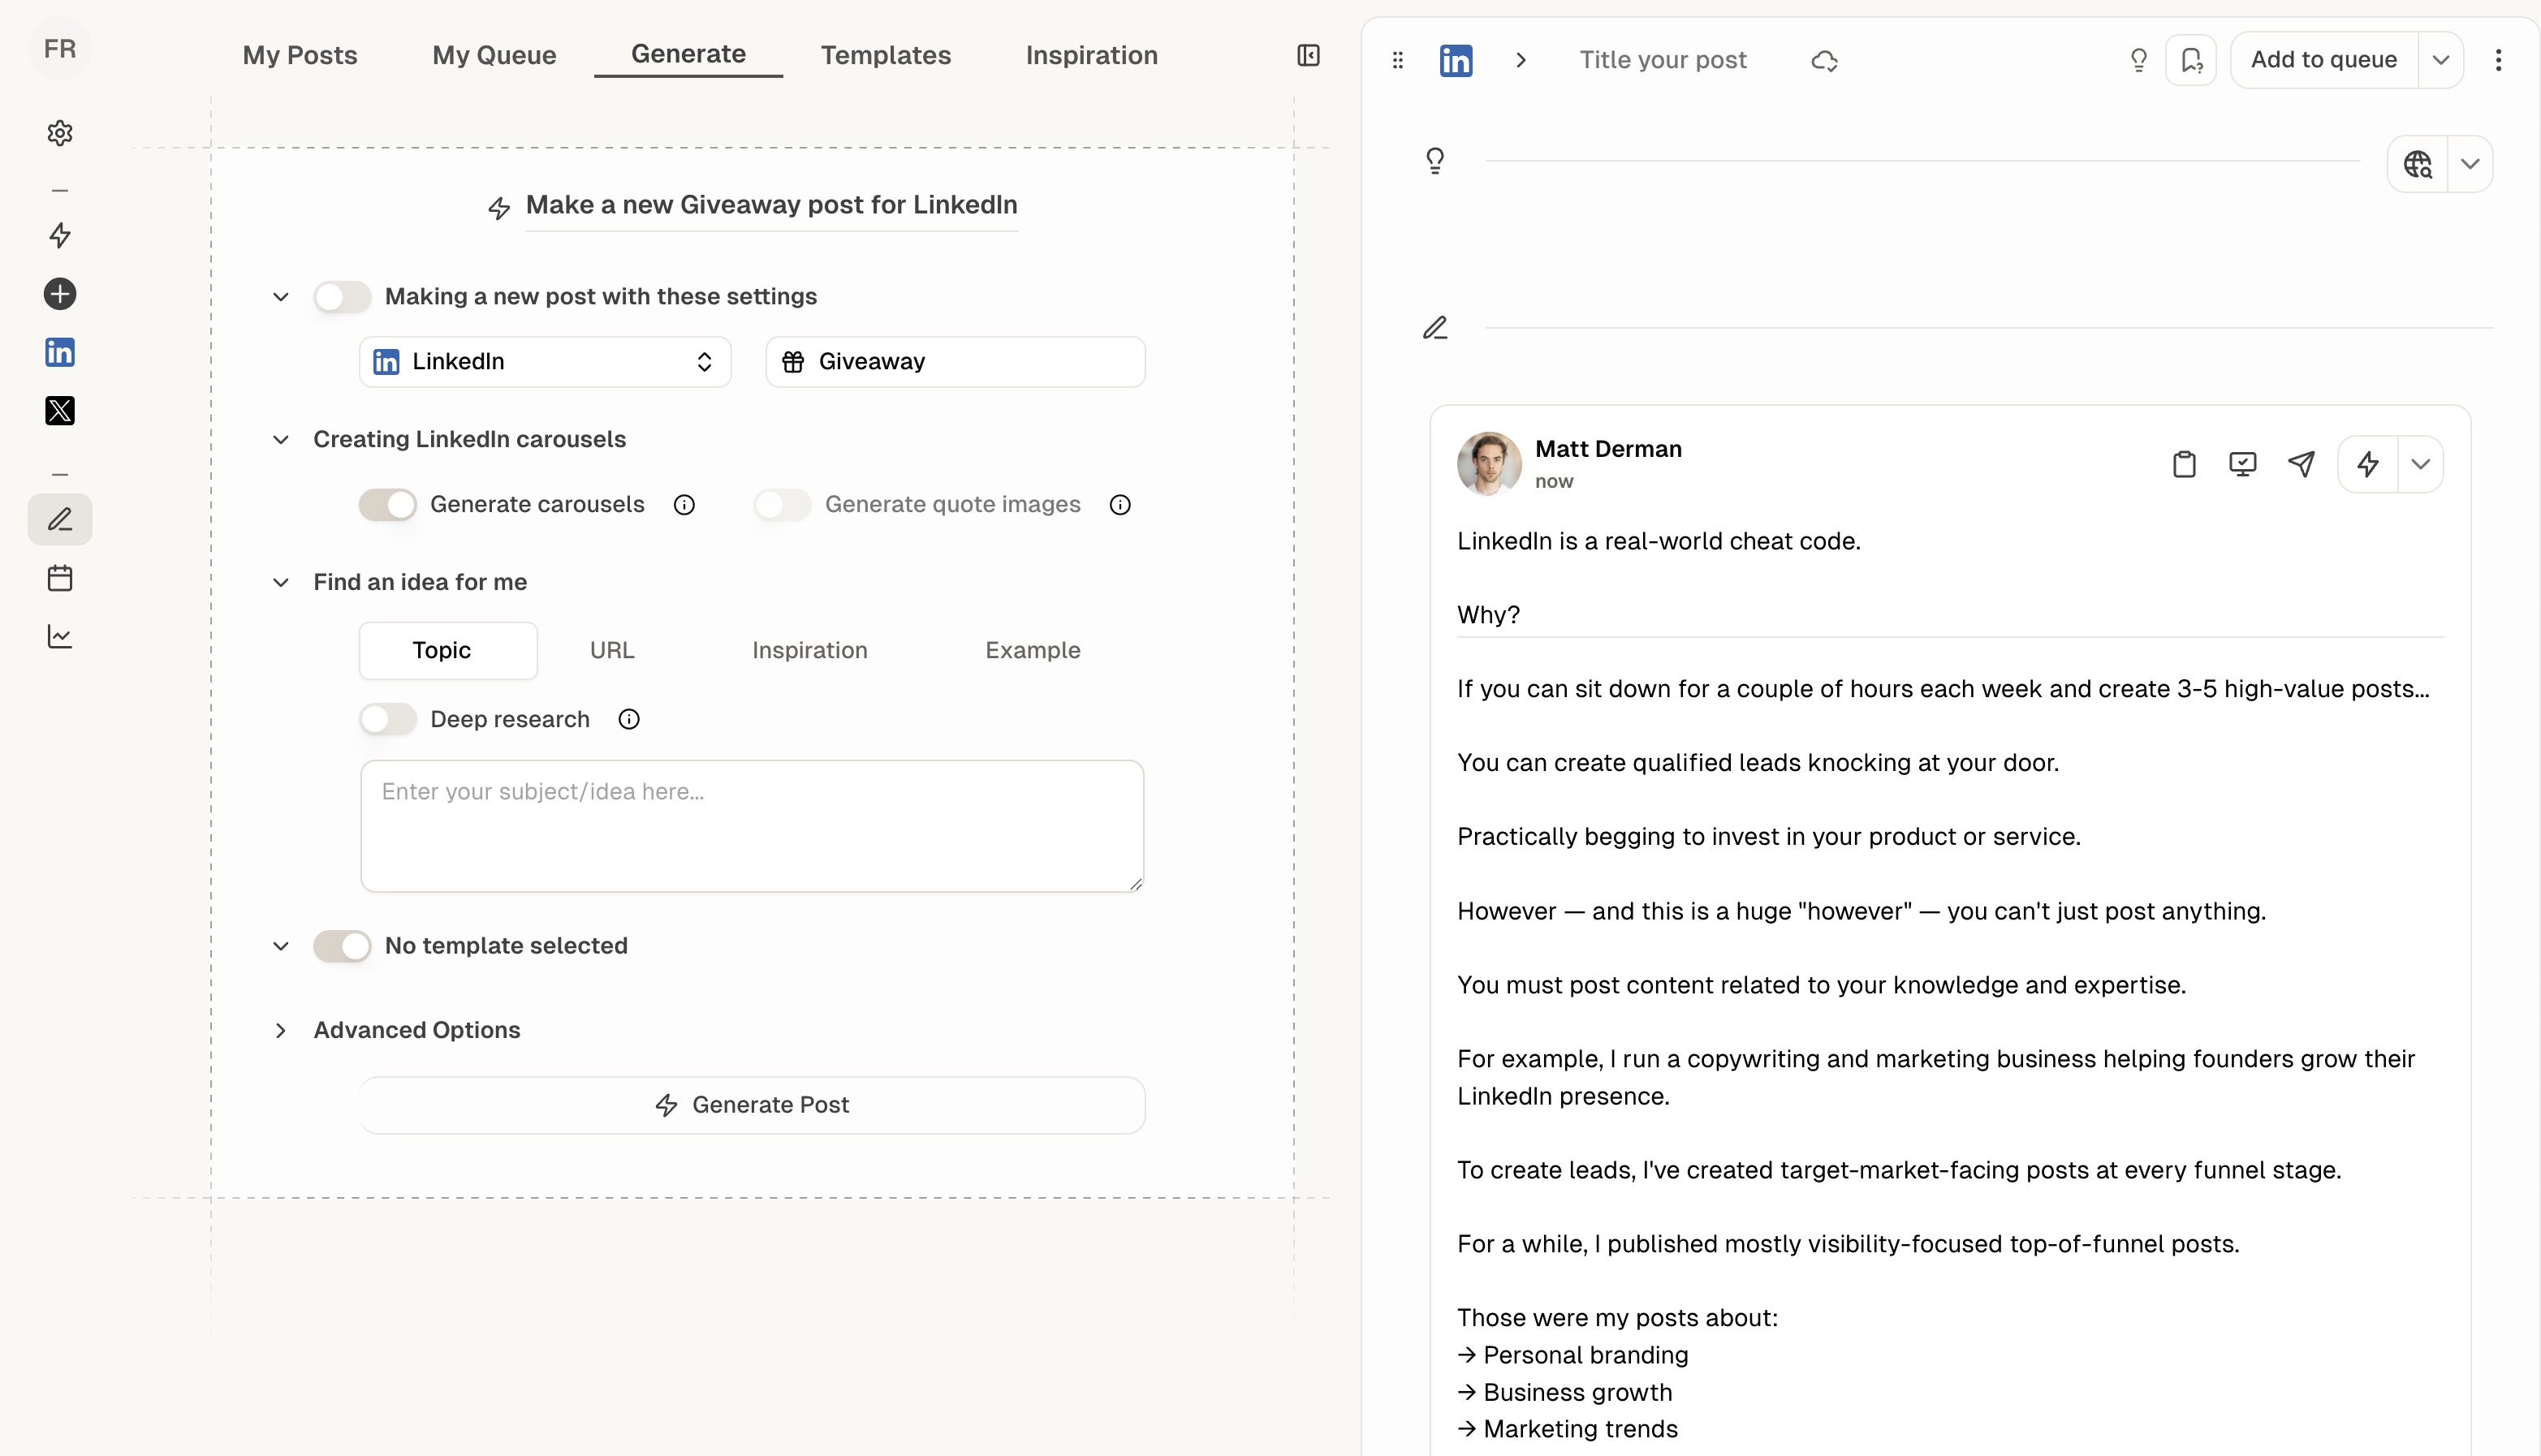This screenshot has width=2541, height=1456.
Task: Click the info icon beside Generate carousels
Action: pyautogui.click(x=684, y=505)
